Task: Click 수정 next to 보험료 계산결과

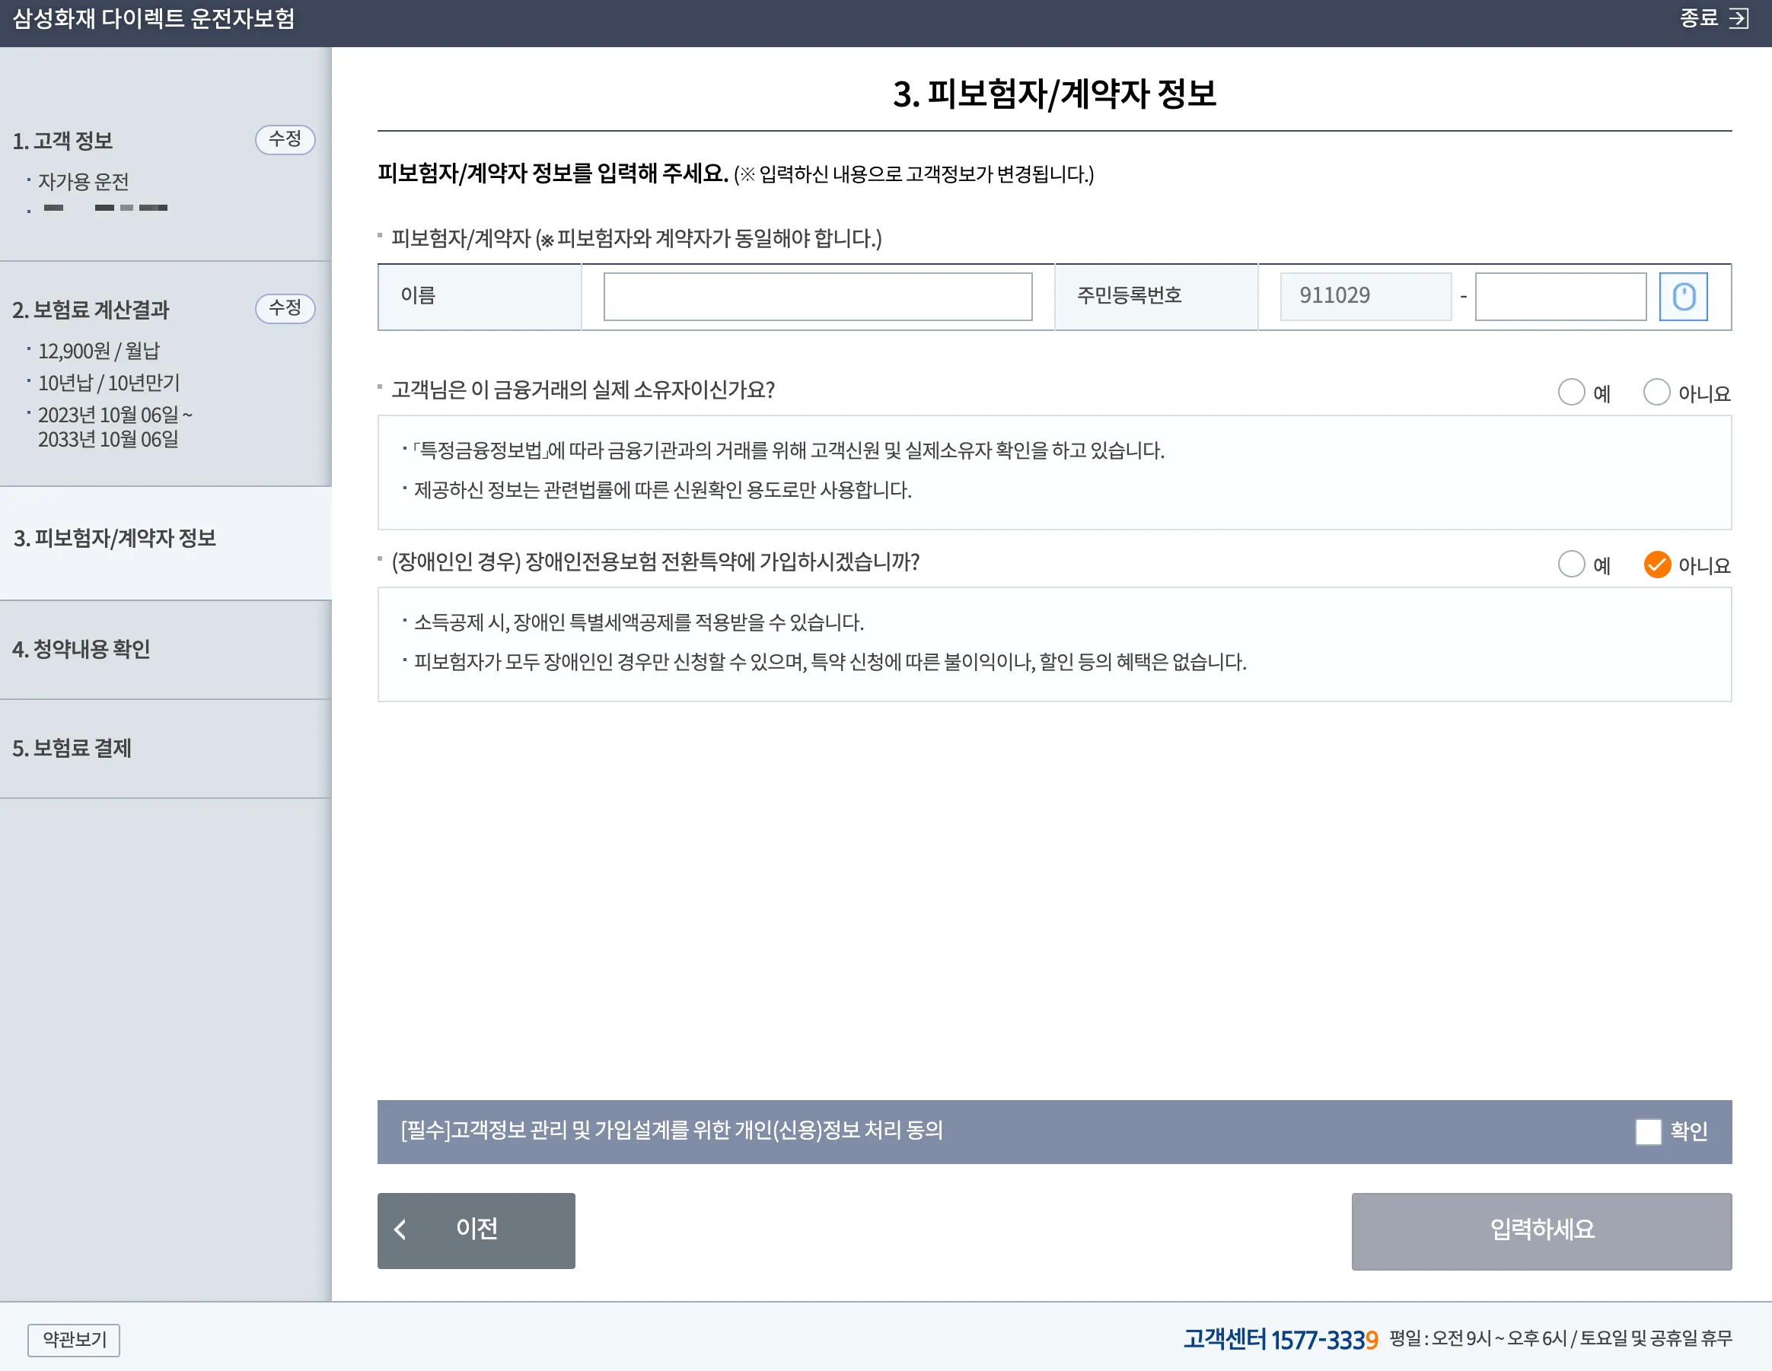Action: [285, 308]
